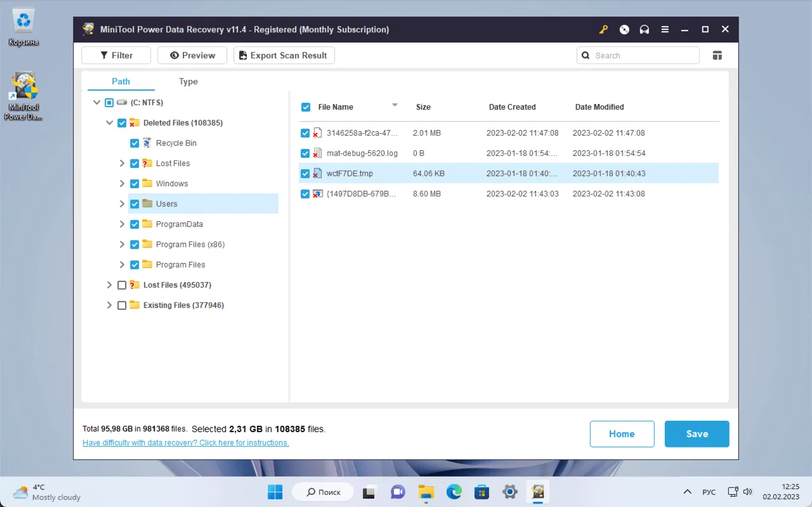Select the 8.60 MB size cell
This screenshot has width=812, height=507.
click(426, 194)
